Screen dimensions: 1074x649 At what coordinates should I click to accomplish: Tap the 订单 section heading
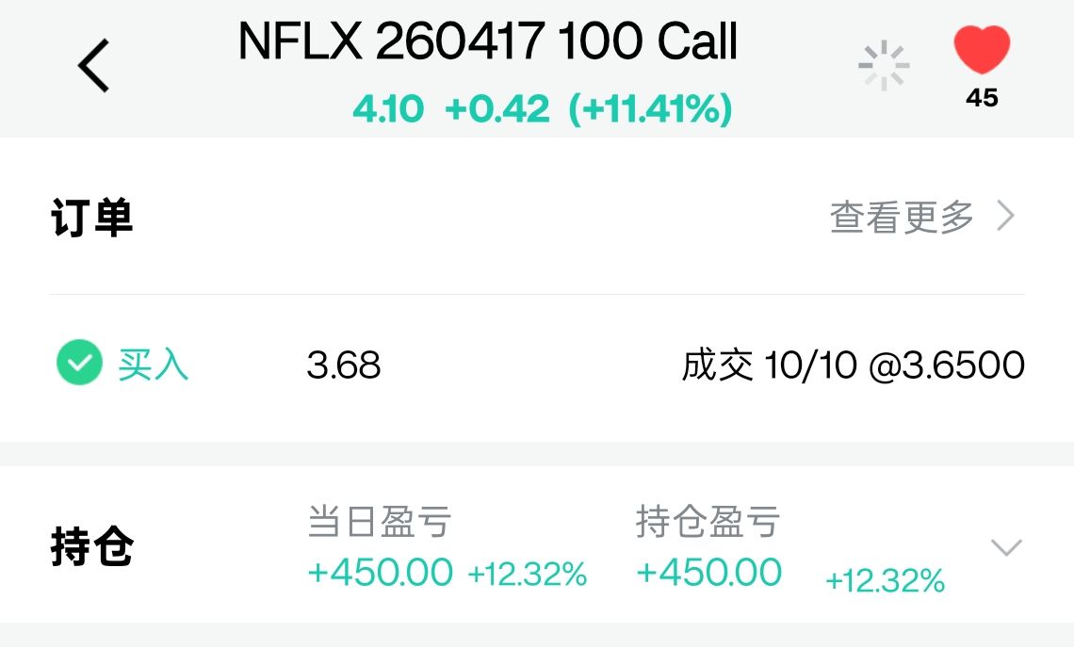click(x=91, y=219)
